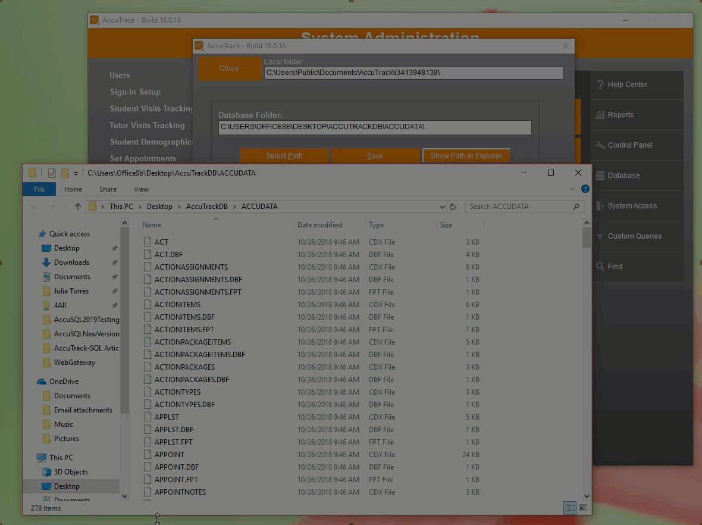Sort files by Size column header
The height and width of the screenshot is (525, 702).
coord(446,225)
